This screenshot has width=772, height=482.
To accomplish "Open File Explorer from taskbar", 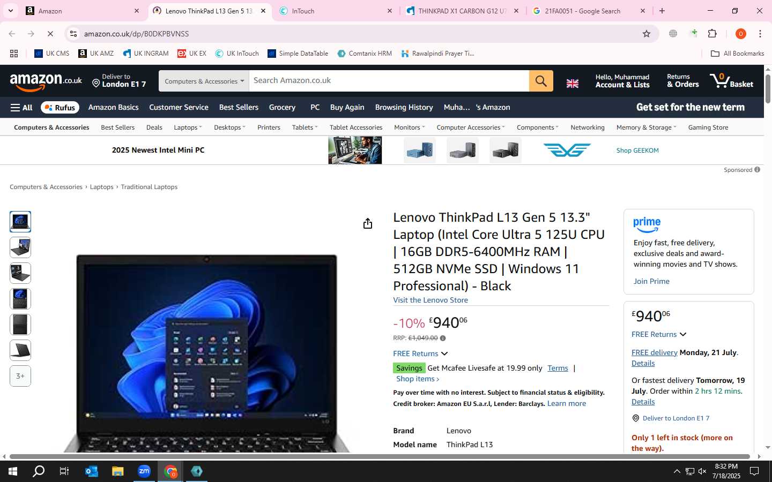I will (118, 471).
